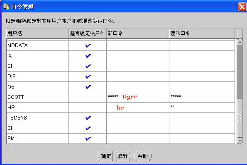Click the 确定 button

click(x=105, y=156)
